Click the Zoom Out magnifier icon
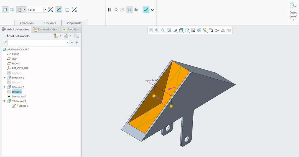 tap(163, 30)
